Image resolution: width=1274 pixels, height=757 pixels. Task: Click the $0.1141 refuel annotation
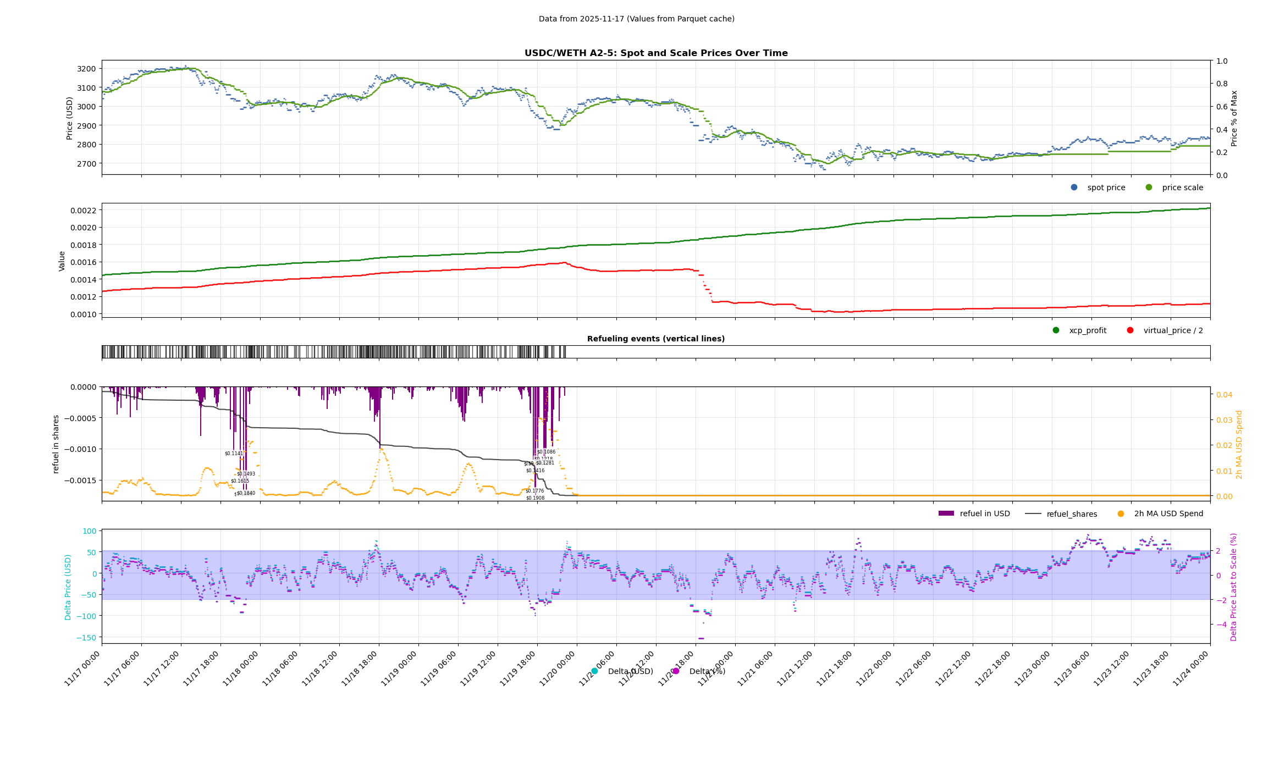click(x=234, y=454)
